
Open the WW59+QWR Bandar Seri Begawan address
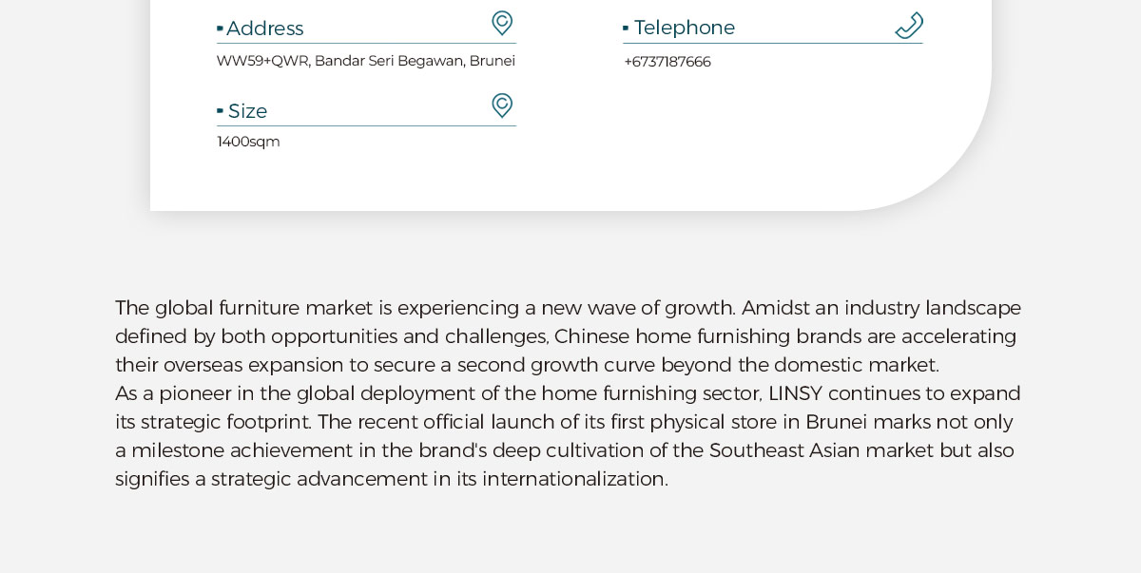click(x=366, y=61)
